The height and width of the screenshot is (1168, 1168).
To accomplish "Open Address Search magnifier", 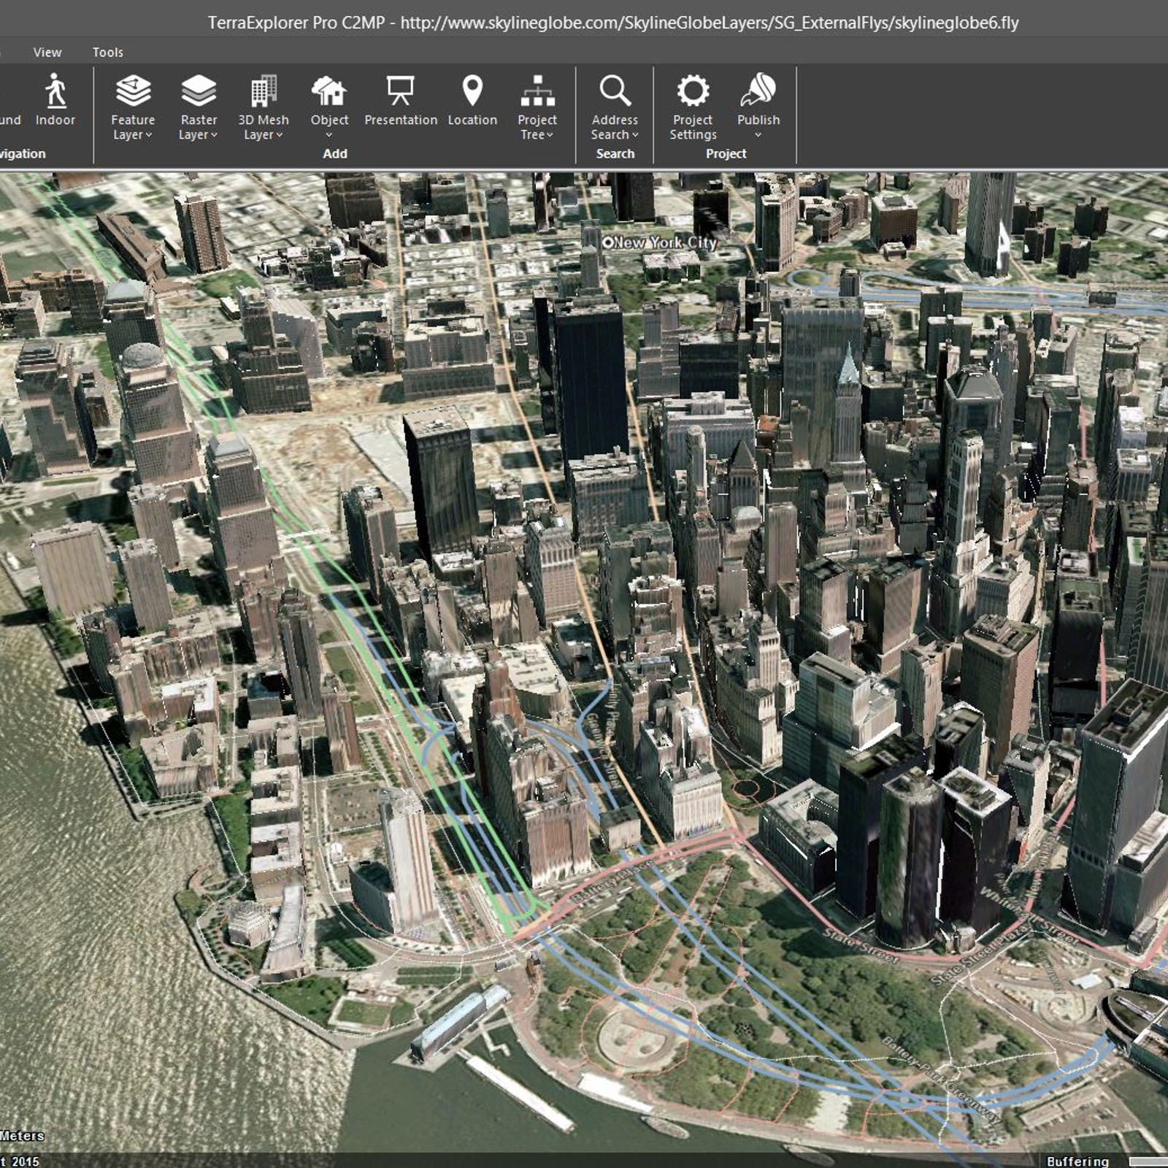I will pyautogui.click(x=615, y=91).
